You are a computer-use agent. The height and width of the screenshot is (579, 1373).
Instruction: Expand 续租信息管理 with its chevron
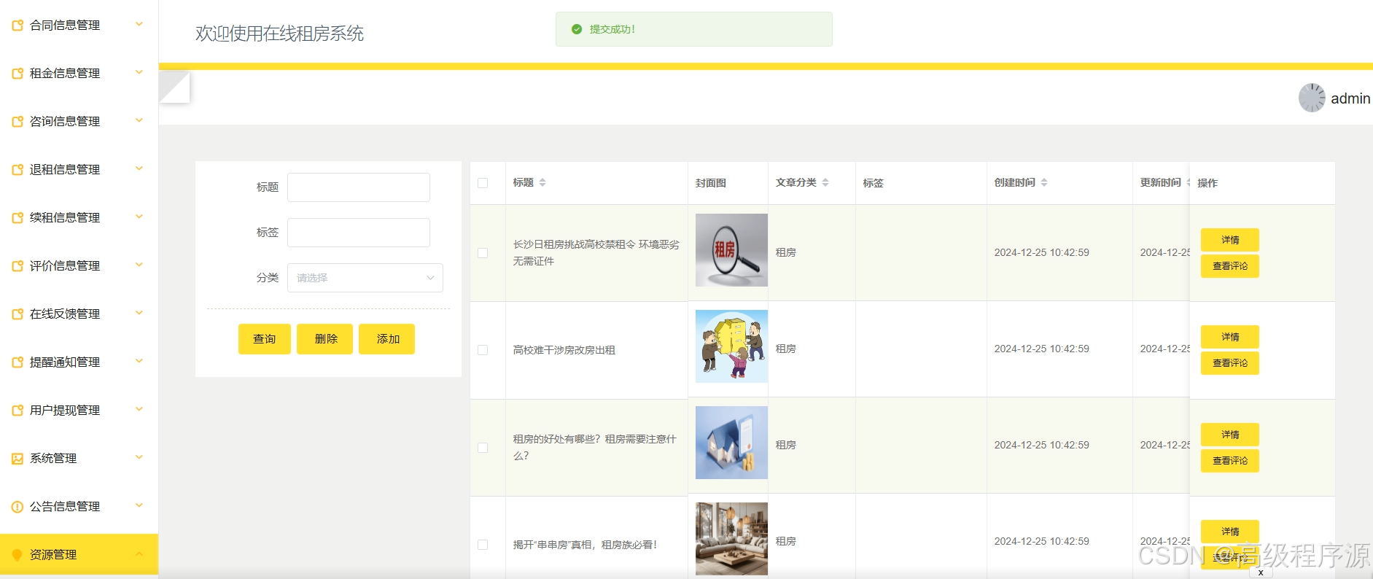tap(139, 217)
